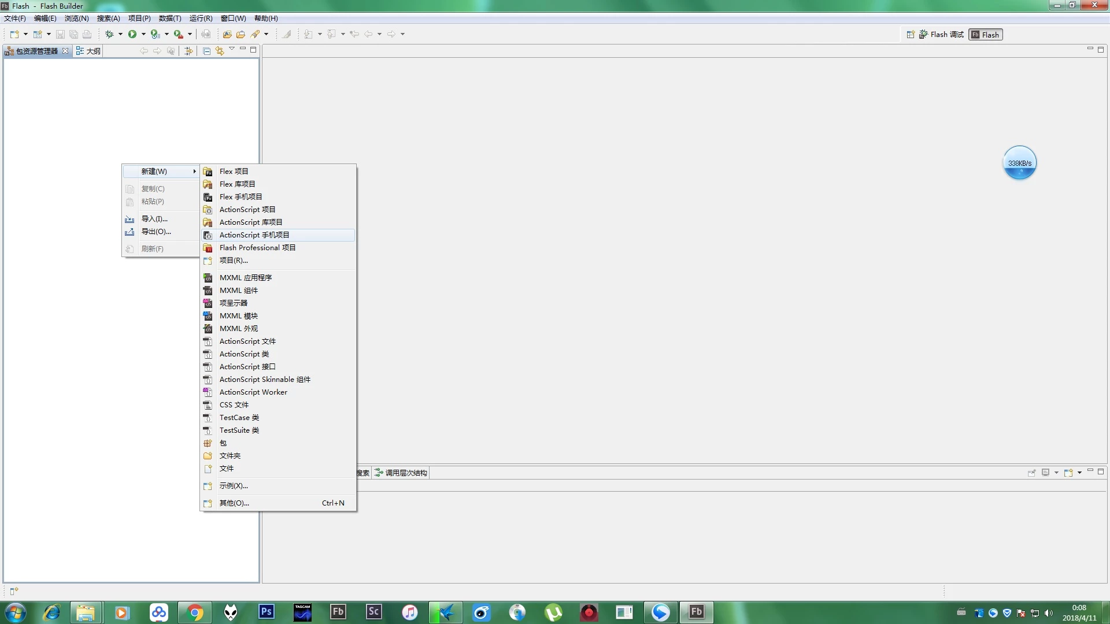The height and width of the screenshot is (624, 1110).
Task: Select ActionScript mobile project menu entry
Action: pyautogui.click(x=254, y=235)
